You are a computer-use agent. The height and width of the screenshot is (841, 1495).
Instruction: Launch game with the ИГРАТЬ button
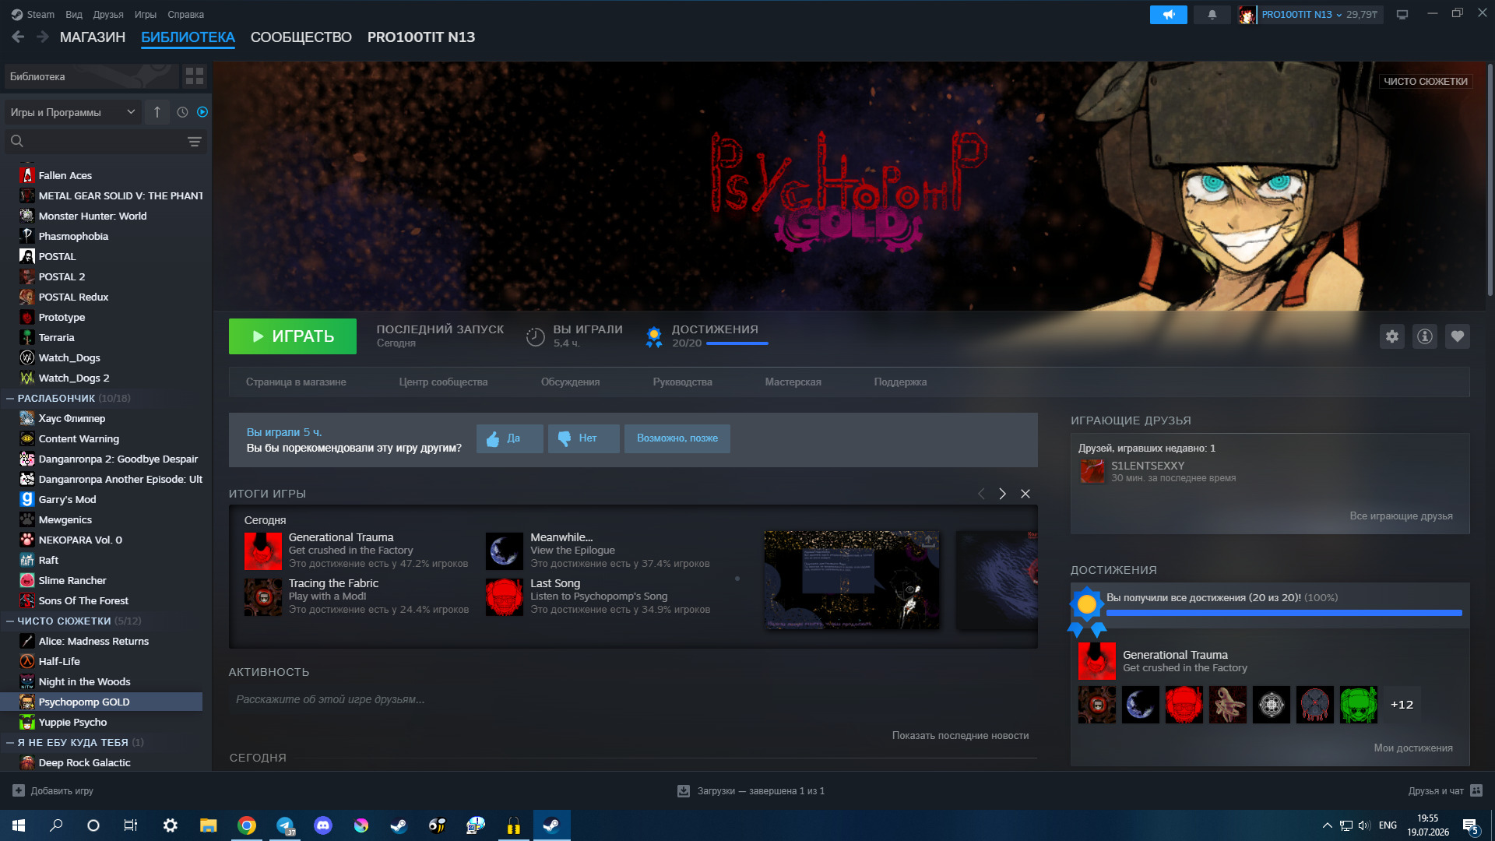tap(293, 336)
